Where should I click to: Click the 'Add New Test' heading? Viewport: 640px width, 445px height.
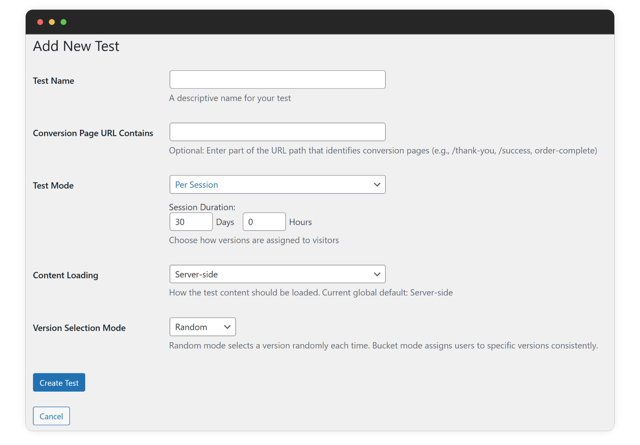click(76, 46)
